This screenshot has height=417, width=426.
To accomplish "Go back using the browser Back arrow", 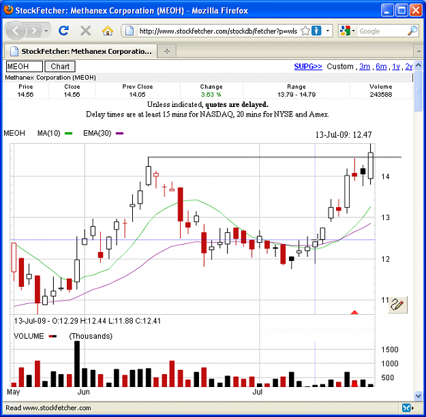I will tap(16, 31).
